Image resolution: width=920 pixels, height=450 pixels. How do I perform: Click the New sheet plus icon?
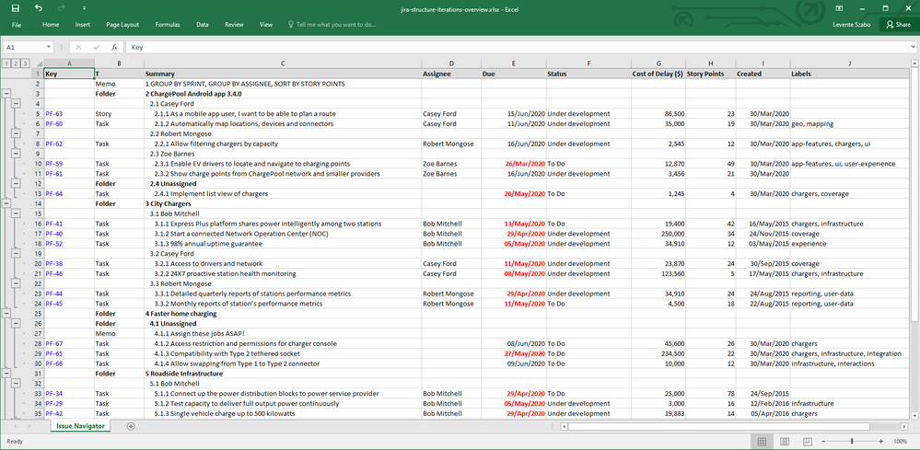pos(131,426)
